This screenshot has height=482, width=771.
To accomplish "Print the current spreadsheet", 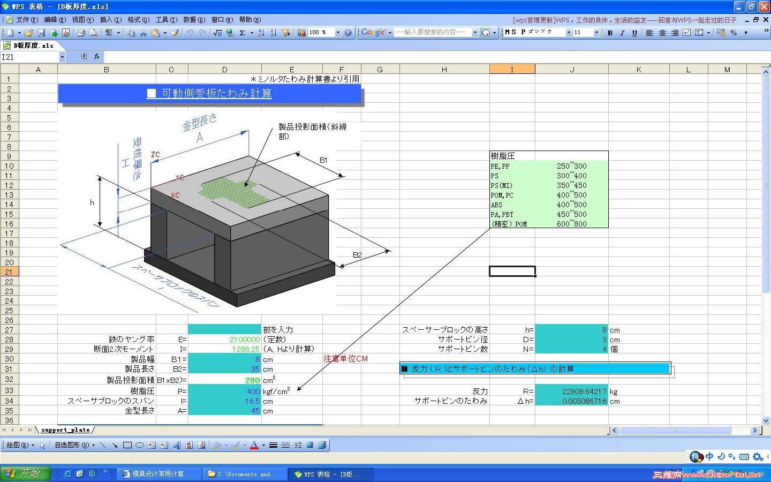I will (81, 33).
